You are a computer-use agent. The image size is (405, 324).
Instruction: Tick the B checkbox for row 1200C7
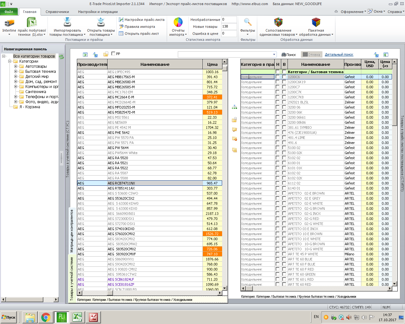point(284,87)
